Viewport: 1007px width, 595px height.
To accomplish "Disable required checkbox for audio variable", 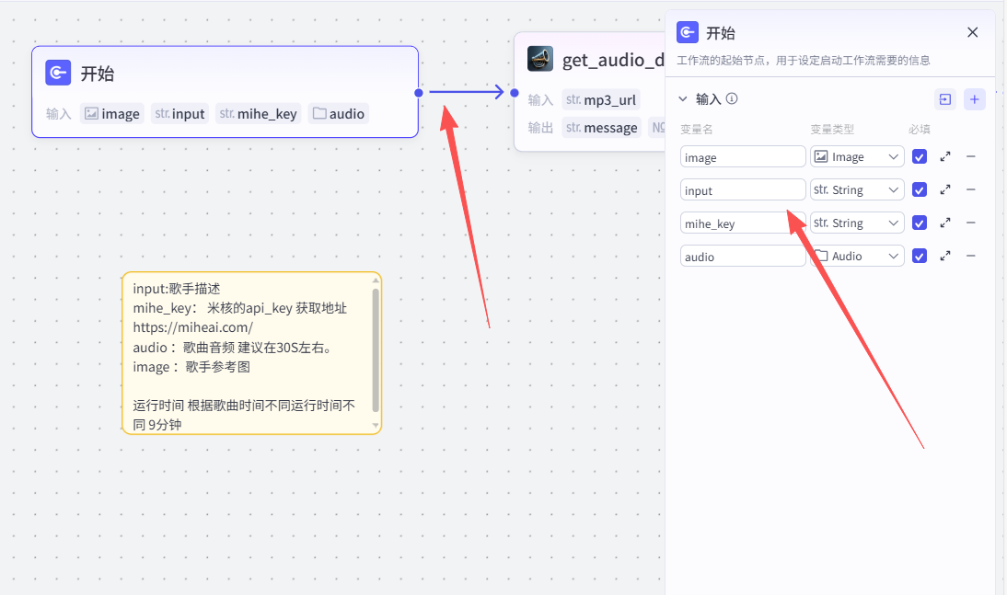I will (x=919, y=256).
